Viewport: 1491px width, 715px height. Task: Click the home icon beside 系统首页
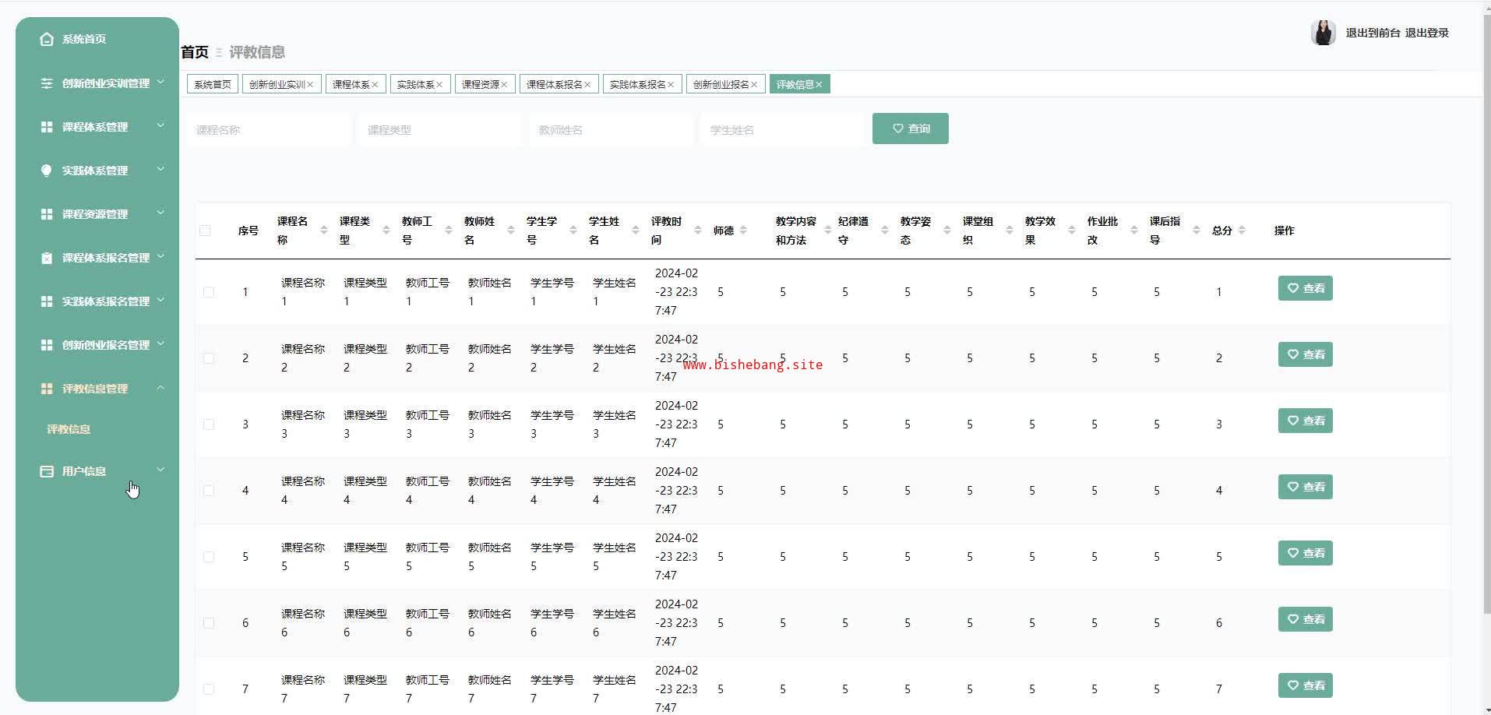click(x=47, y=39)
